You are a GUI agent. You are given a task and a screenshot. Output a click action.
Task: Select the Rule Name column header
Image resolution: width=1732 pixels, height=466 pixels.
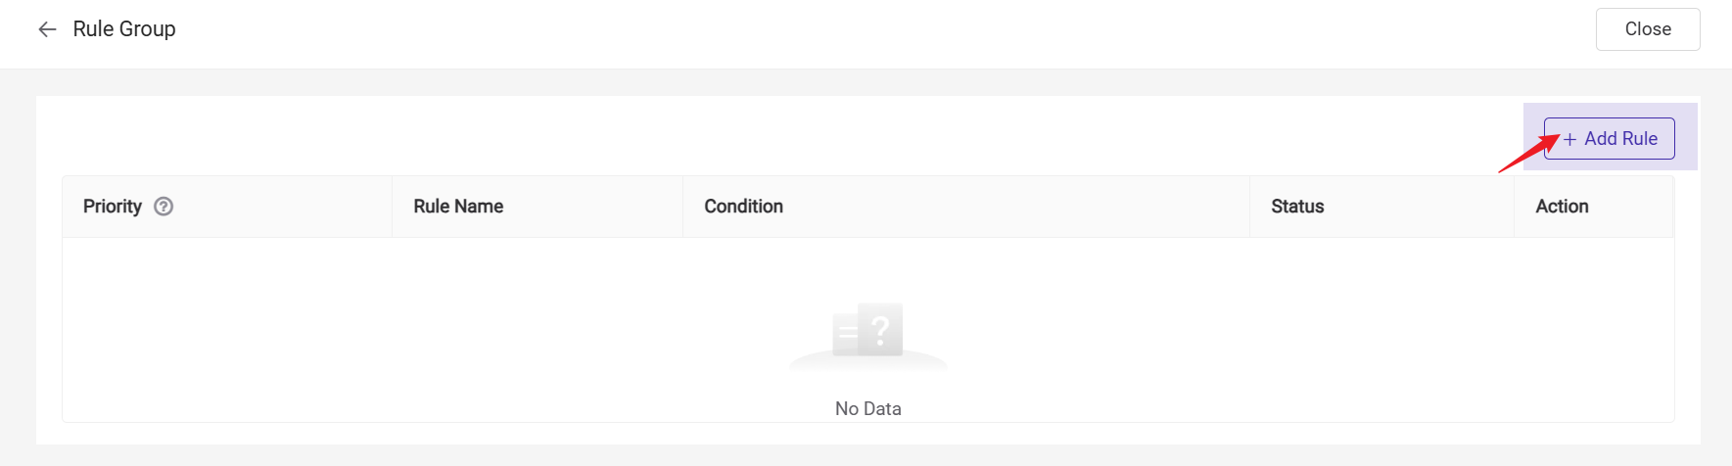[x=458, y=207]
